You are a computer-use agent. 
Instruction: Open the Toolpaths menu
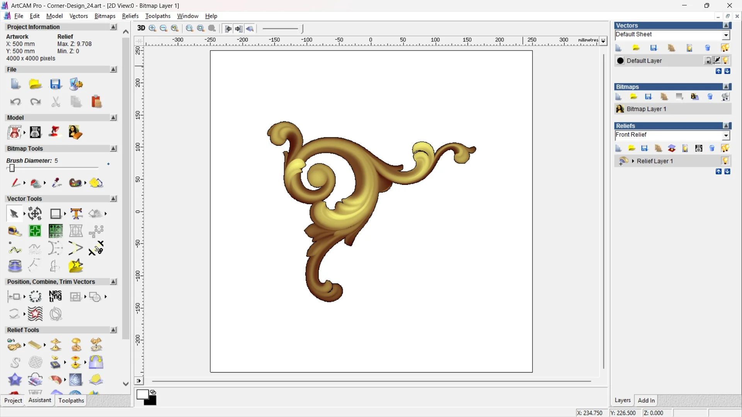tap(158, 16)
